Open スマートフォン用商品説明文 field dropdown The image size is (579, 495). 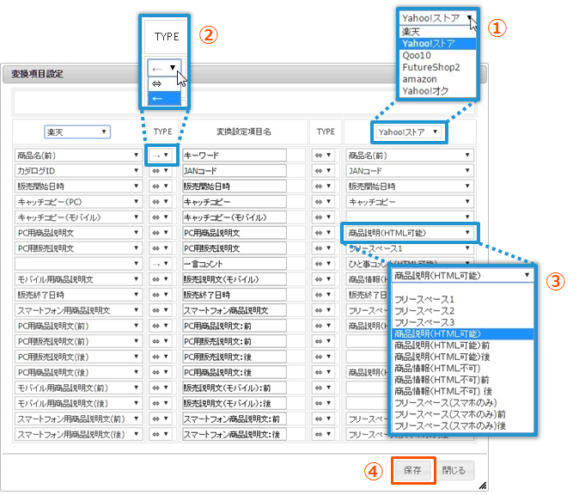(x=78, y=311)
